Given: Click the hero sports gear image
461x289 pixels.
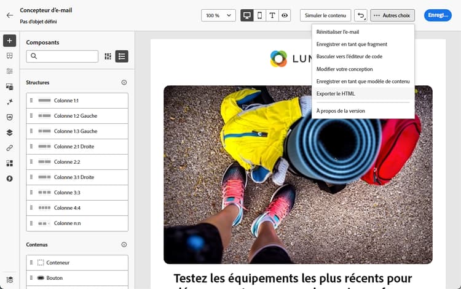Looking at the screenshot, I should pos(298,175).
